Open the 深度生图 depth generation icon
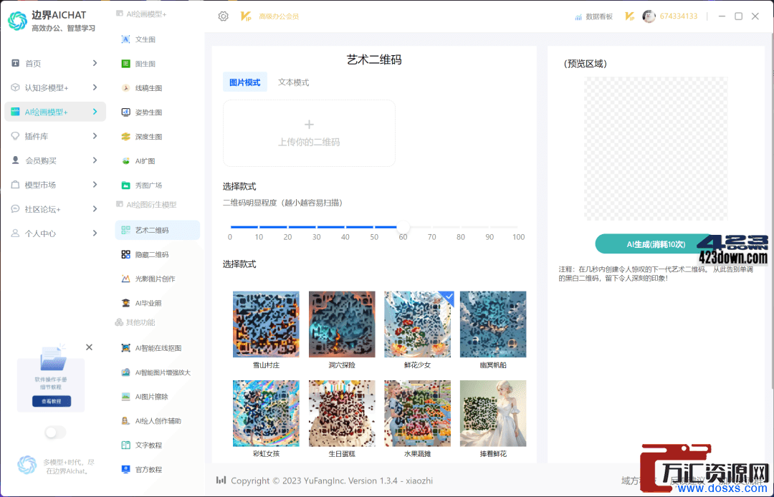Screen dimensions: 774x497 (x=125, y=137)
